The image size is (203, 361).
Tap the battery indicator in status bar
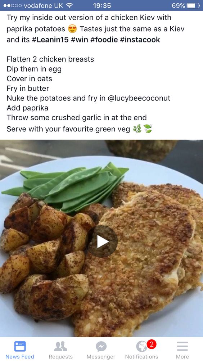pos(193,5)
